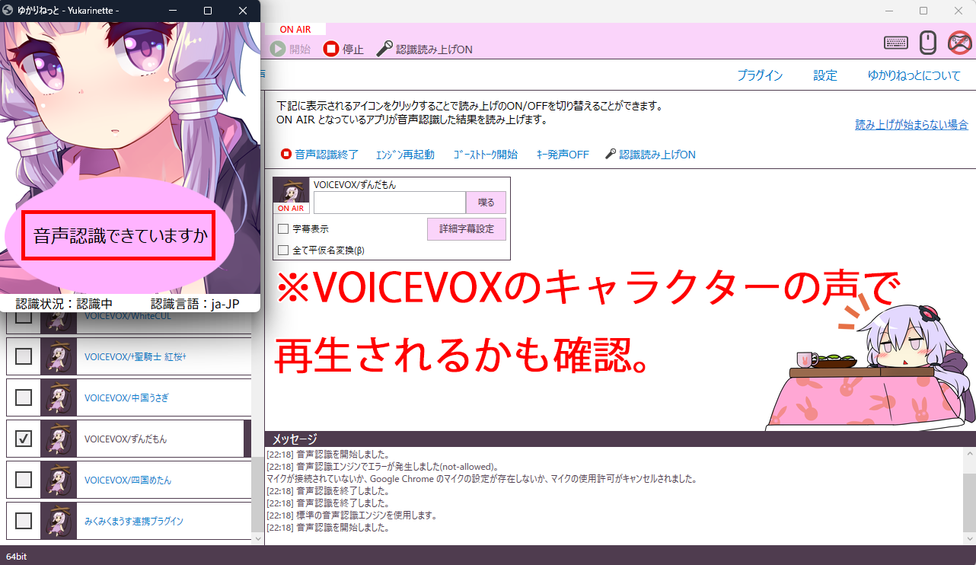This screenshot has height=565, width=976.
Task: Click the Yukarinette window title bar globe icon
Action: [x=8, y=11]
